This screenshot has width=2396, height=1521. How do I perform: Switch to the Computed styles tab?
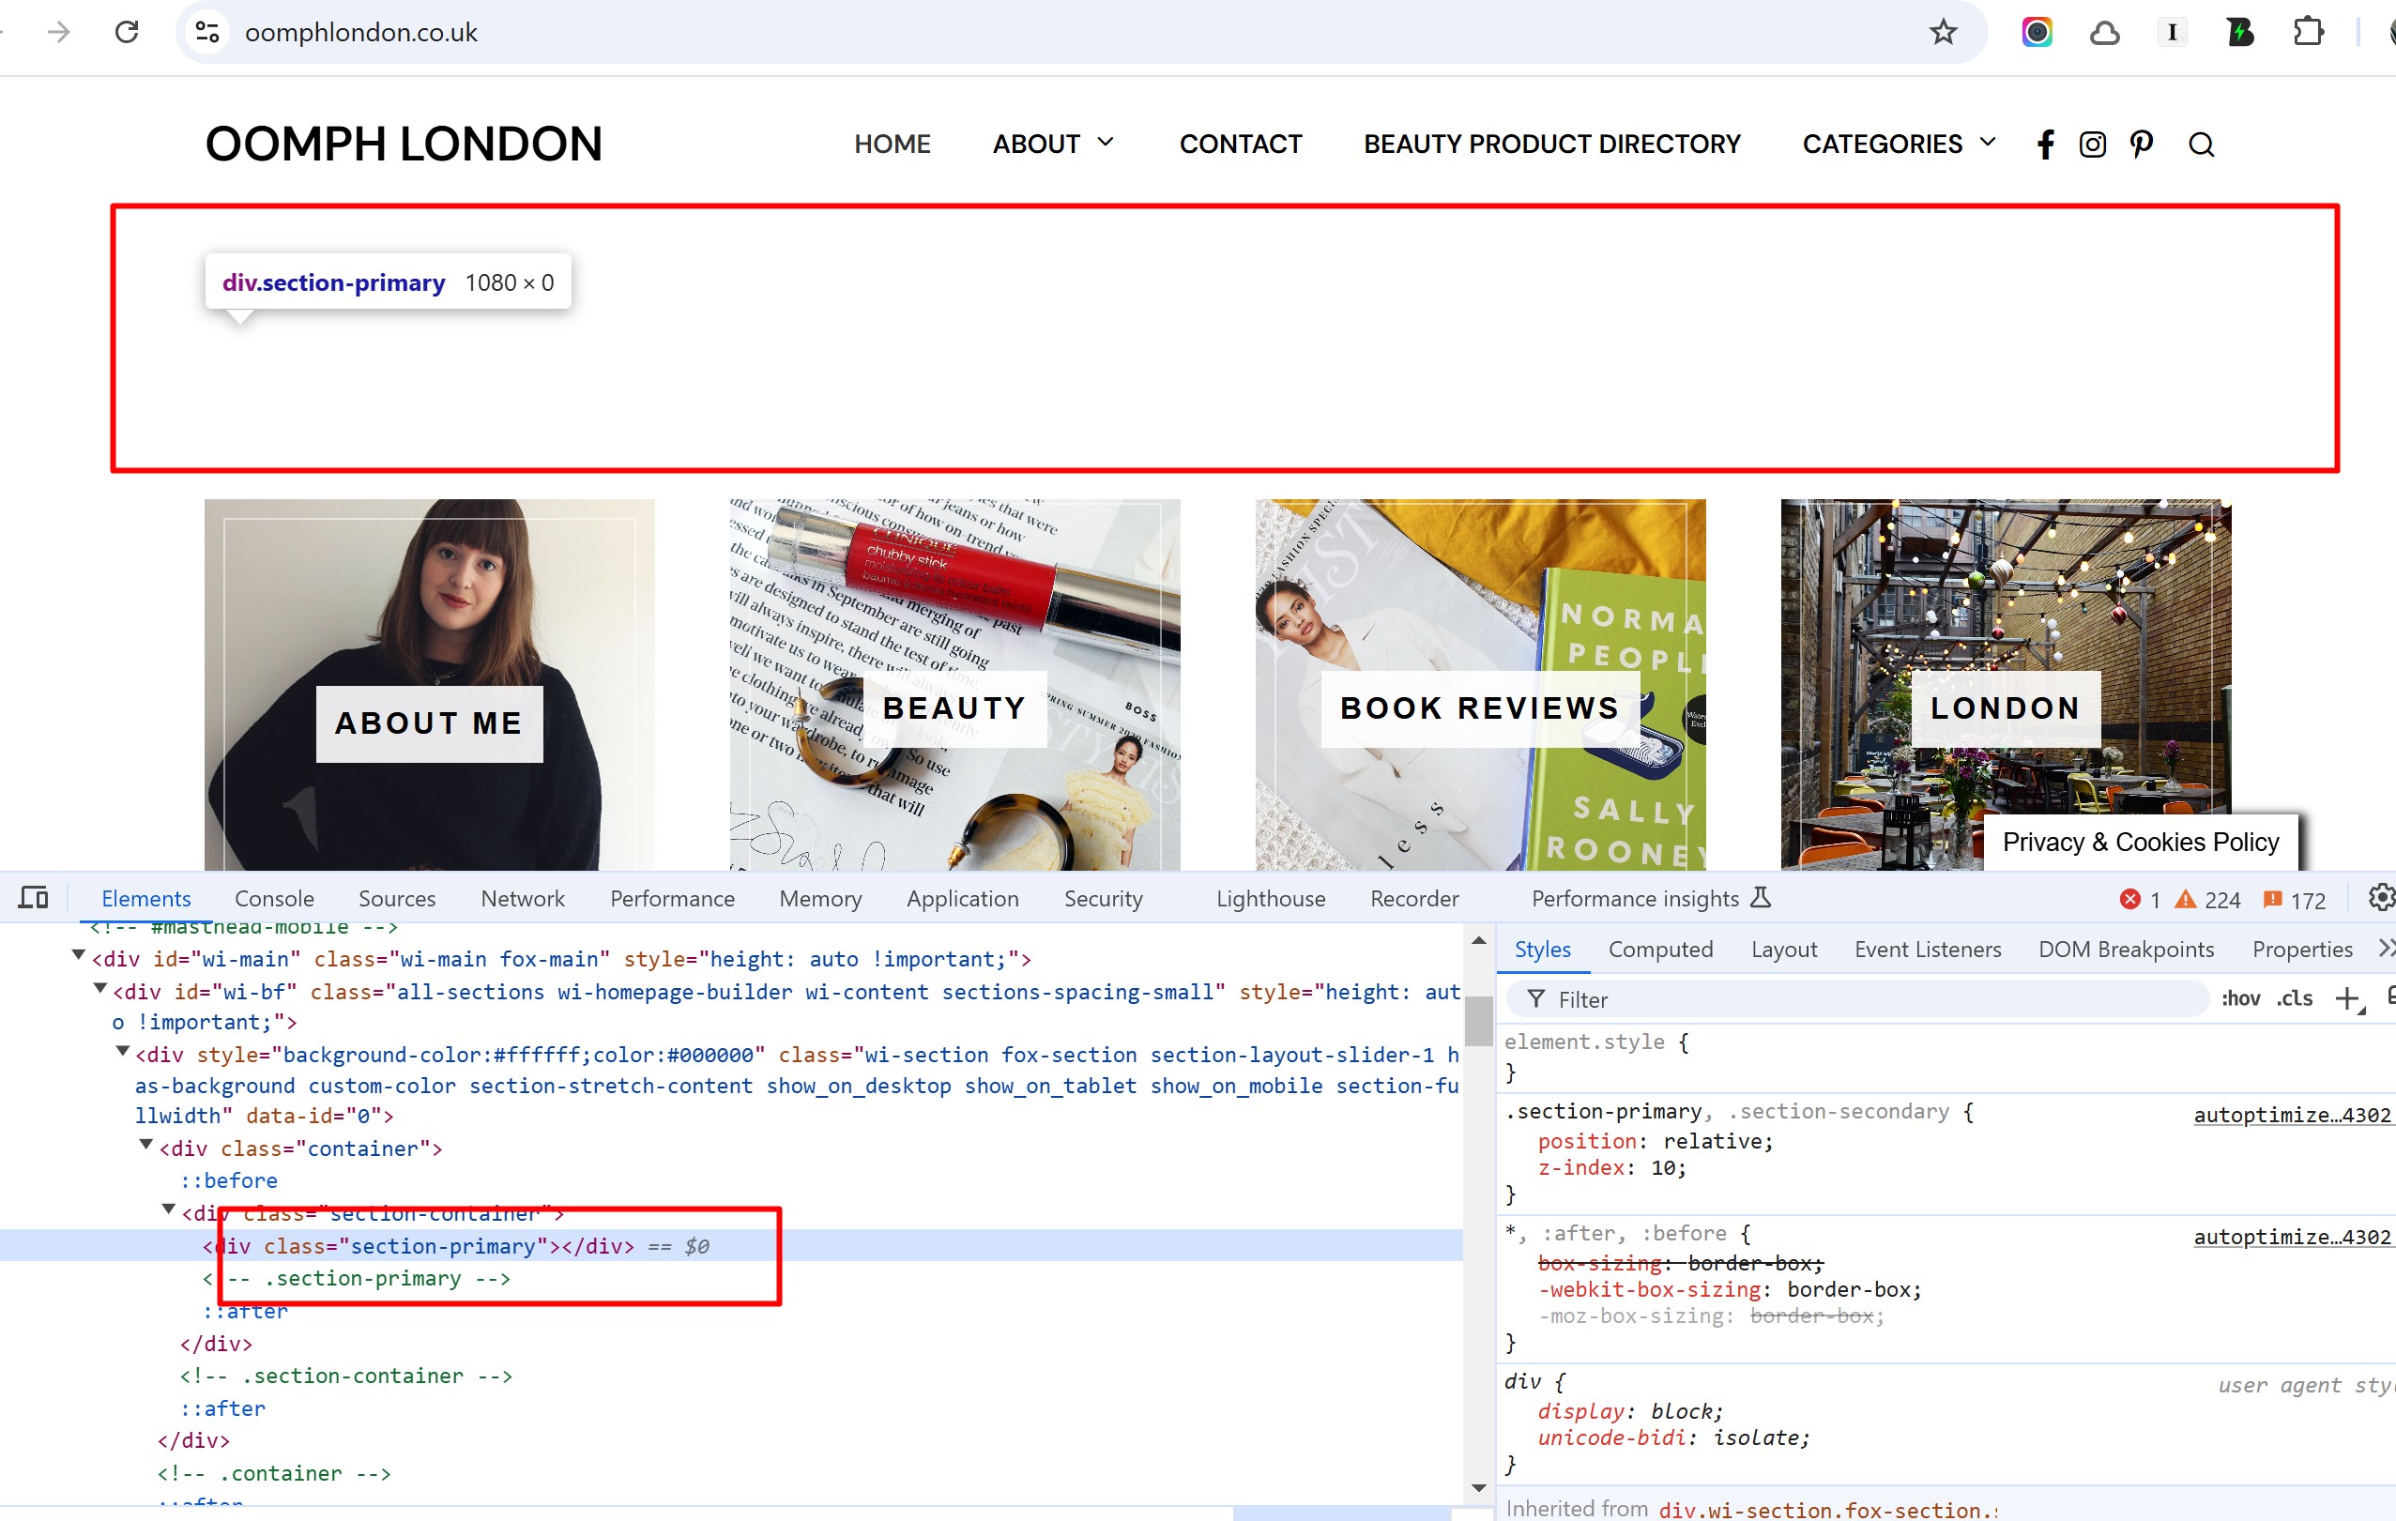1661,949
